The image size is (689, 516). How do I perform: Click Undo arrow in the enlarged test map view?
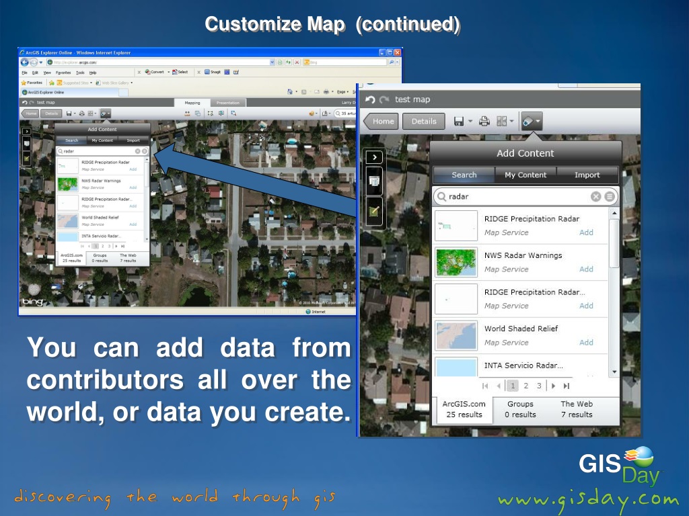point(370,99)
